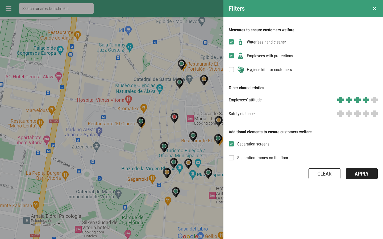This screenshot has width=383, height=239.
Task: Click the CLEAR button
Action: point(324,174)
